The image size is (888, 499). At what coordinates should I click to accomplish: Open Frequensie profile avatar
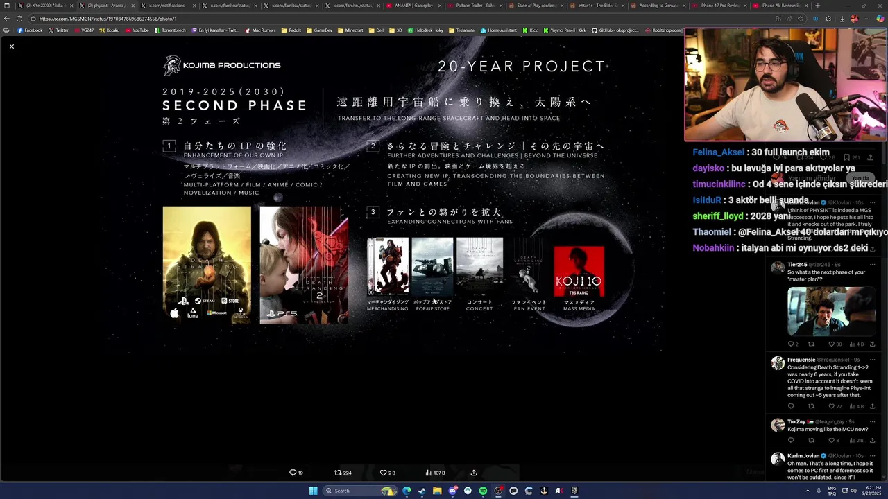[778, 363]
